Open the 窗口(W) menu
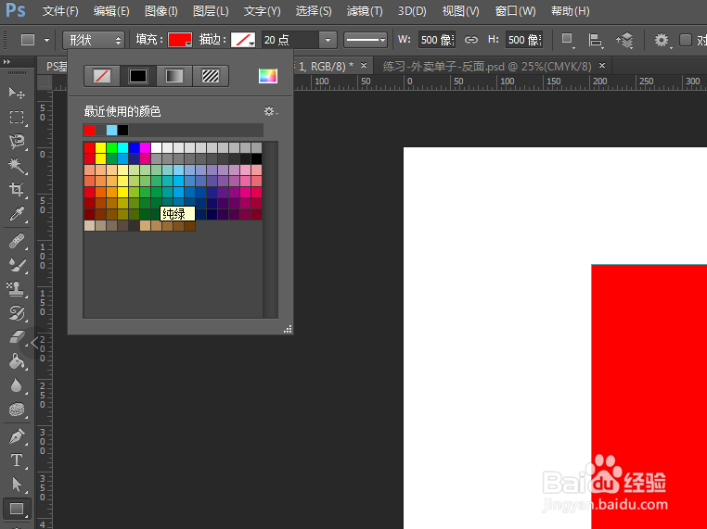Viewport: 707px width, 529px height. (x=515, y=11)
